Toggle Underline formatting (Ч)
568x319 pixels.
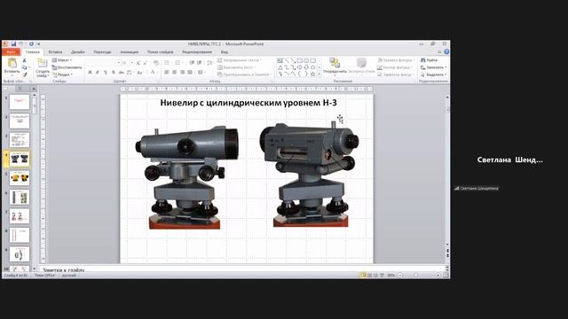(x=106, y=73)
